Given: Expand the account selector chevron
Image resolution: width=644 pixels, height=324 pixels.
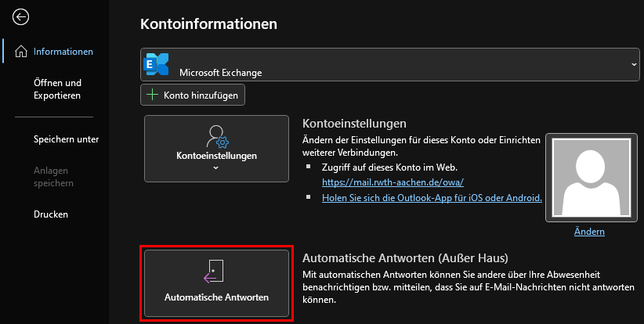Looking at the screenshot, I should point(632,63).
